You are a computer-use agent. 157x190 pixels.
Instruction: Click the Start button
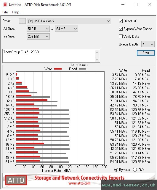[146, 53]
